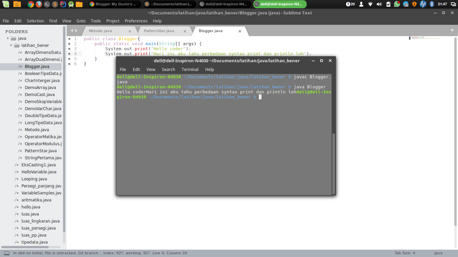The height and width of the screenshot is (257, 458).
Task: Open the clock showing 21:47
Action: coord(442,4)
